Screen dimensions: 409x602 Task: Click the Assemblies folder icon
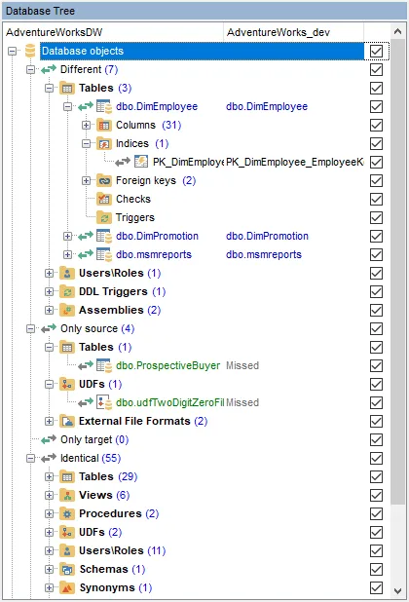click(67, 310)
